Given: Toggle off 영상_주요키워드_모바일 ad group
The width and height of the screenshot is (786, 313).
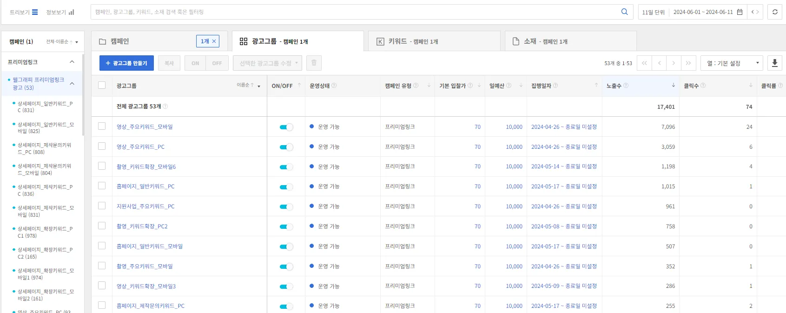Looking at the screenshot, I should pyautogui.click(x=286, y=127).
